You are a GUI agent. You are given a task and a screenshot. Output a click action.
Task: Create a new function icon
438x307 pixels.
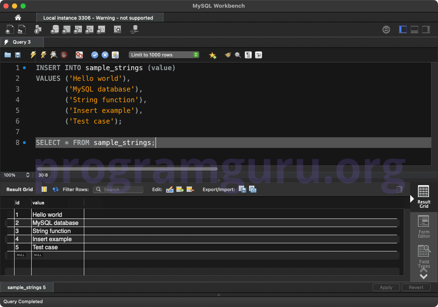(101, 30)
